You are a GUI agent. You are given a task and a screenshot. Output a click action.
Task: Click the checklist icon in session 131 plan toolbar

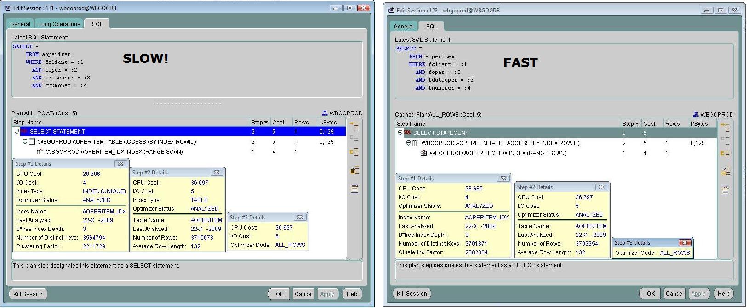[354, 170]
